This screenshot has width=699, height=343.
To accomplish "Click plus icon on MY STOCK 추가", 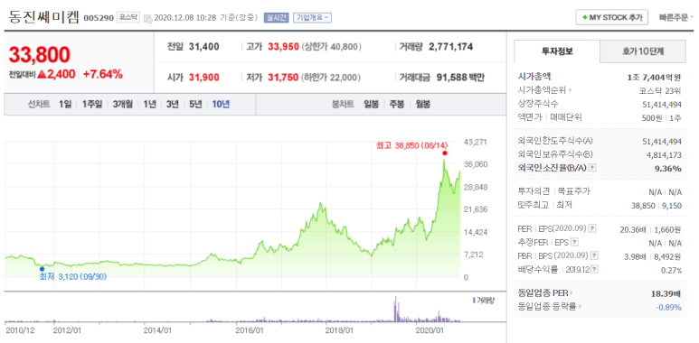I will tap(584, 18).
